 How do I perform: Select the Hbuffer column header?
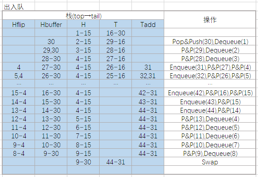point(51,24)
